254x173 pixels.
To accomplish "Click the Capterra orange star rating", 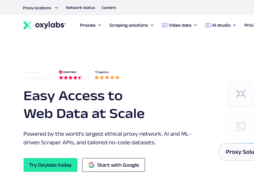I will 107,77.
